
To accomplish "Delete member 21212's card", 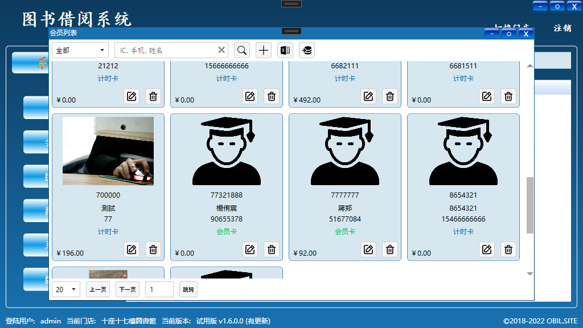I will (153, 96).
